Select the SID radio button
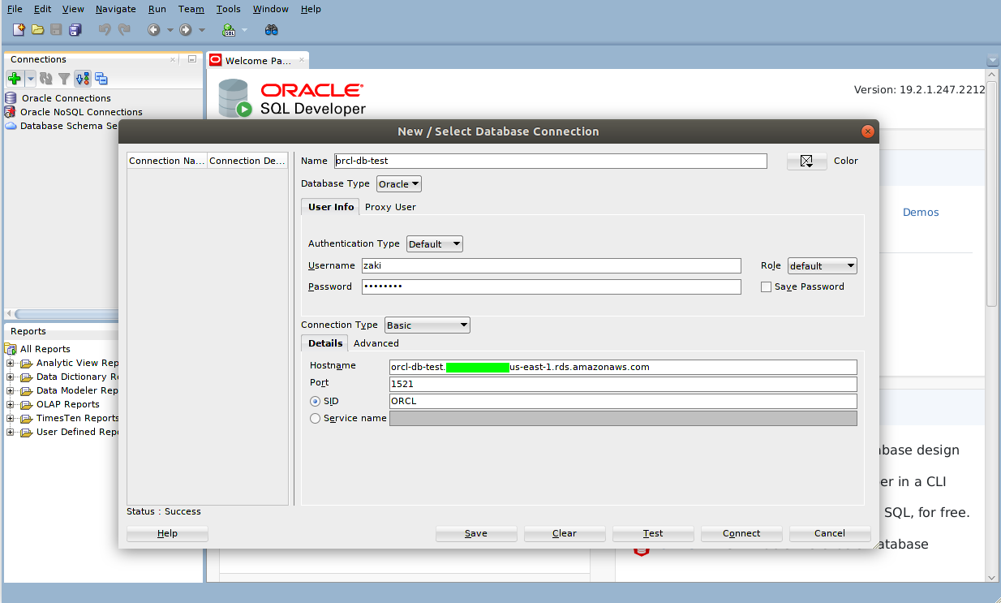This screenshot has height=603, width=1001. (315, 401)
